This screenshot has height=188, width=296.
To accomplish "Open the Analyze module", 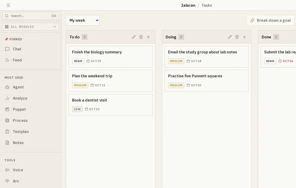I will point(31,98).
